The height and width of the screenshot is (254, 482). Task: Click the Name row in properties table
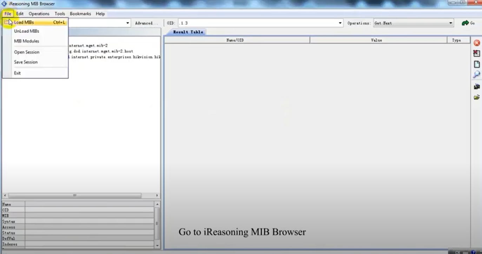coord(78,204)
